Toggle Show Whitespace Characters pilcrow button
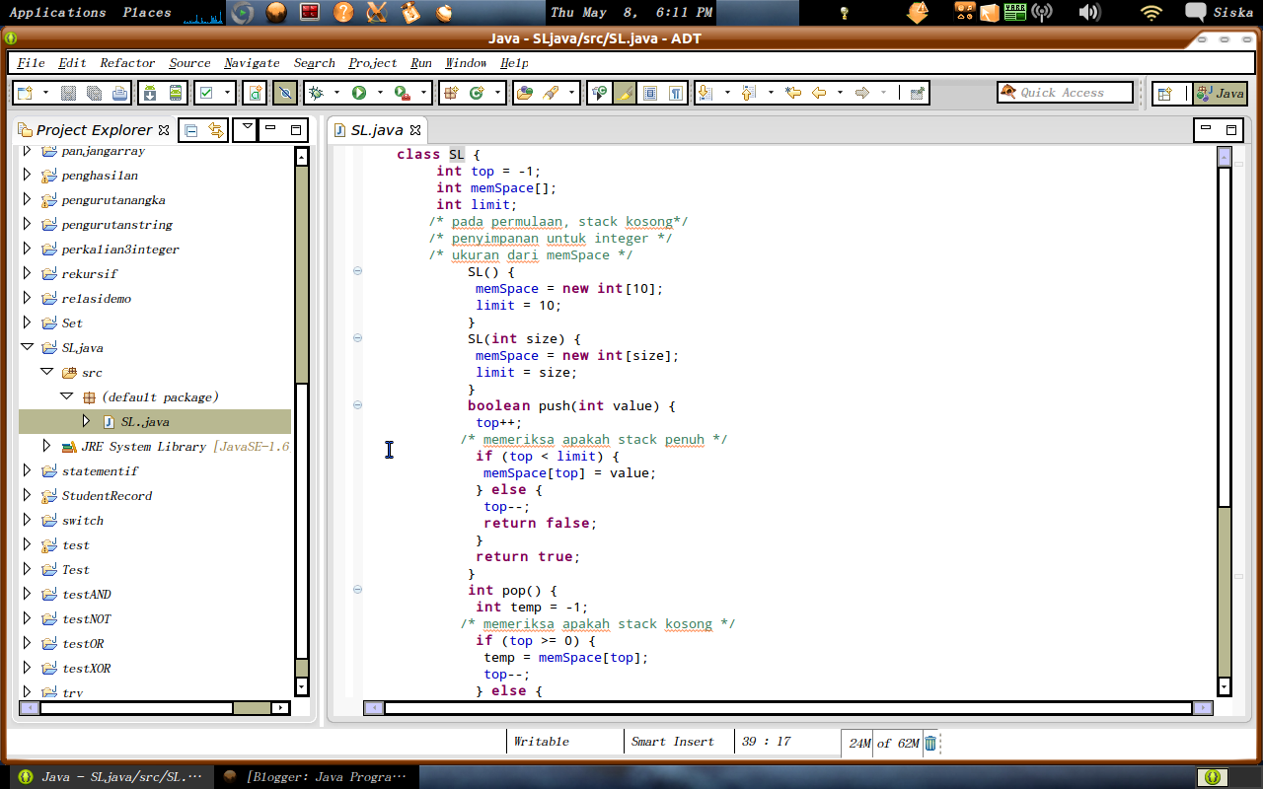 pos(676,93)
